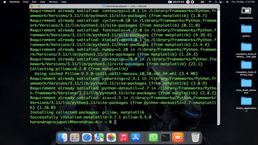258x145 pixels.
Task: Open Spotlight search magnifier
Action: [x=216, y=2]
